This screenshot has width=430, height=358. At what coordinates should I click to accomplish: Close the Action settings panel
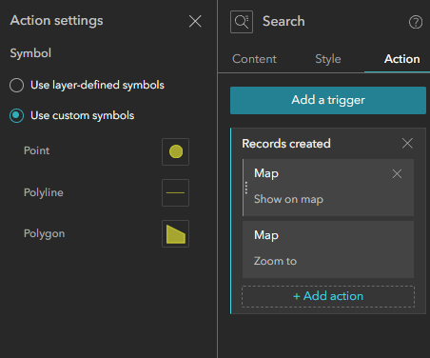pos(195,22)
